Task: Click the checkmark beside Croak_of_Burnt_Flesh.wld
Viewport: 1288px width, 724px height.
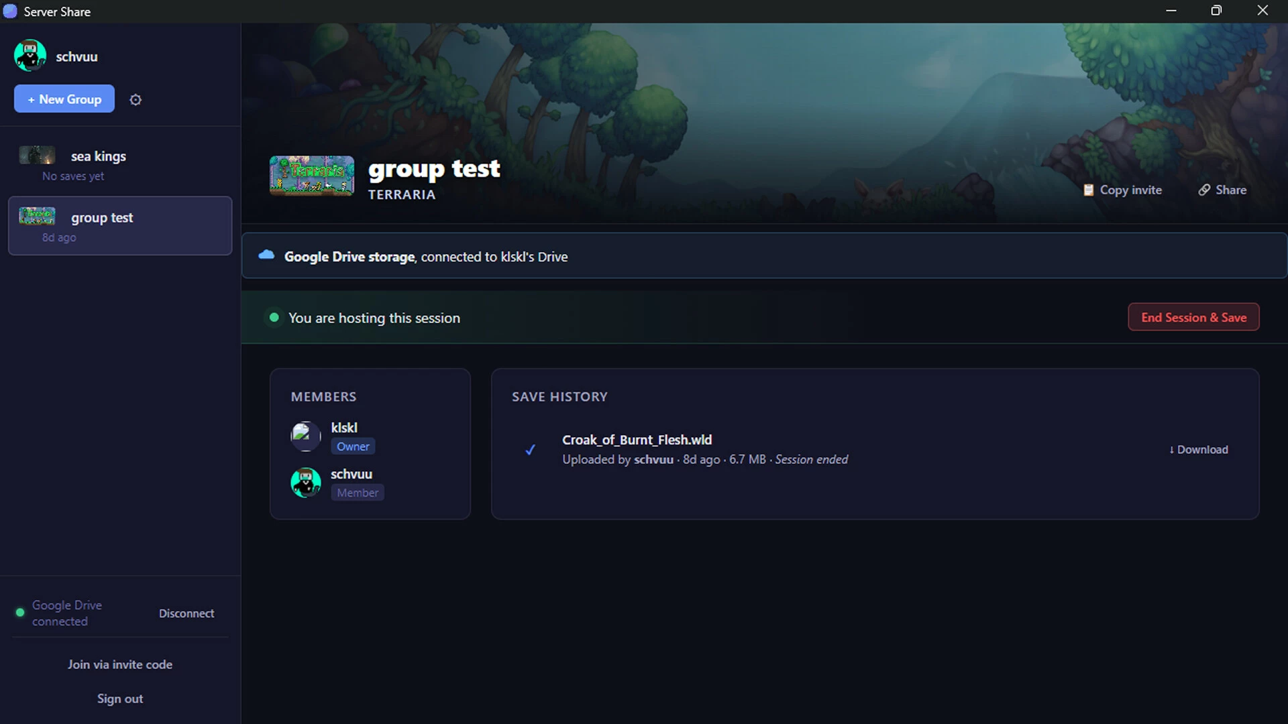Action: tap(530, 450)
